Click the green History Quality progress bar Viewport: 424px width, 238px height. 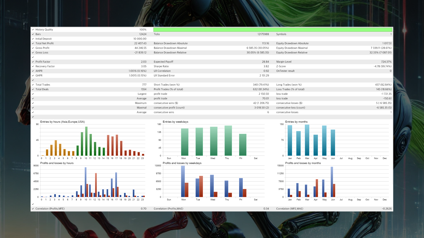(272, 29)
